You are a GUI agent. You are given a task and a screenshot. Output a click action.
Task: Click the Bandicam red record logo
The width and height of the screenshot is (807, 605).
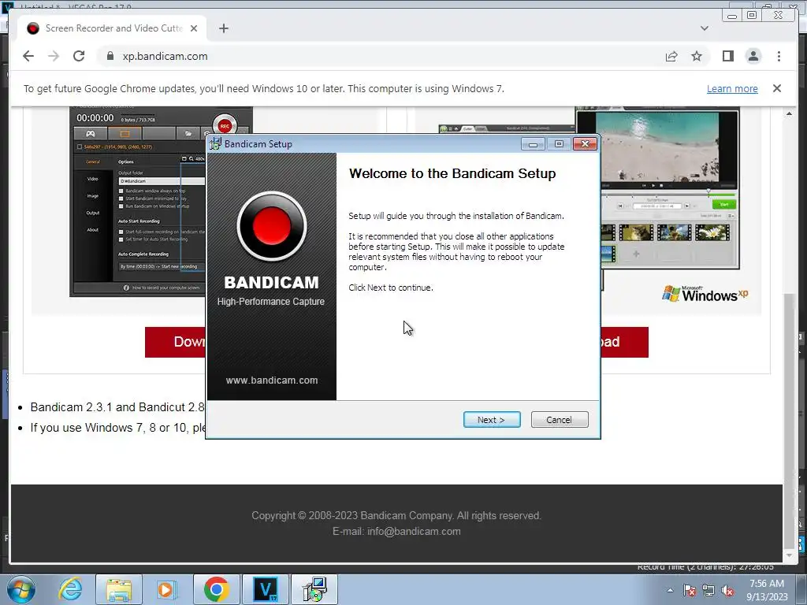272,226
